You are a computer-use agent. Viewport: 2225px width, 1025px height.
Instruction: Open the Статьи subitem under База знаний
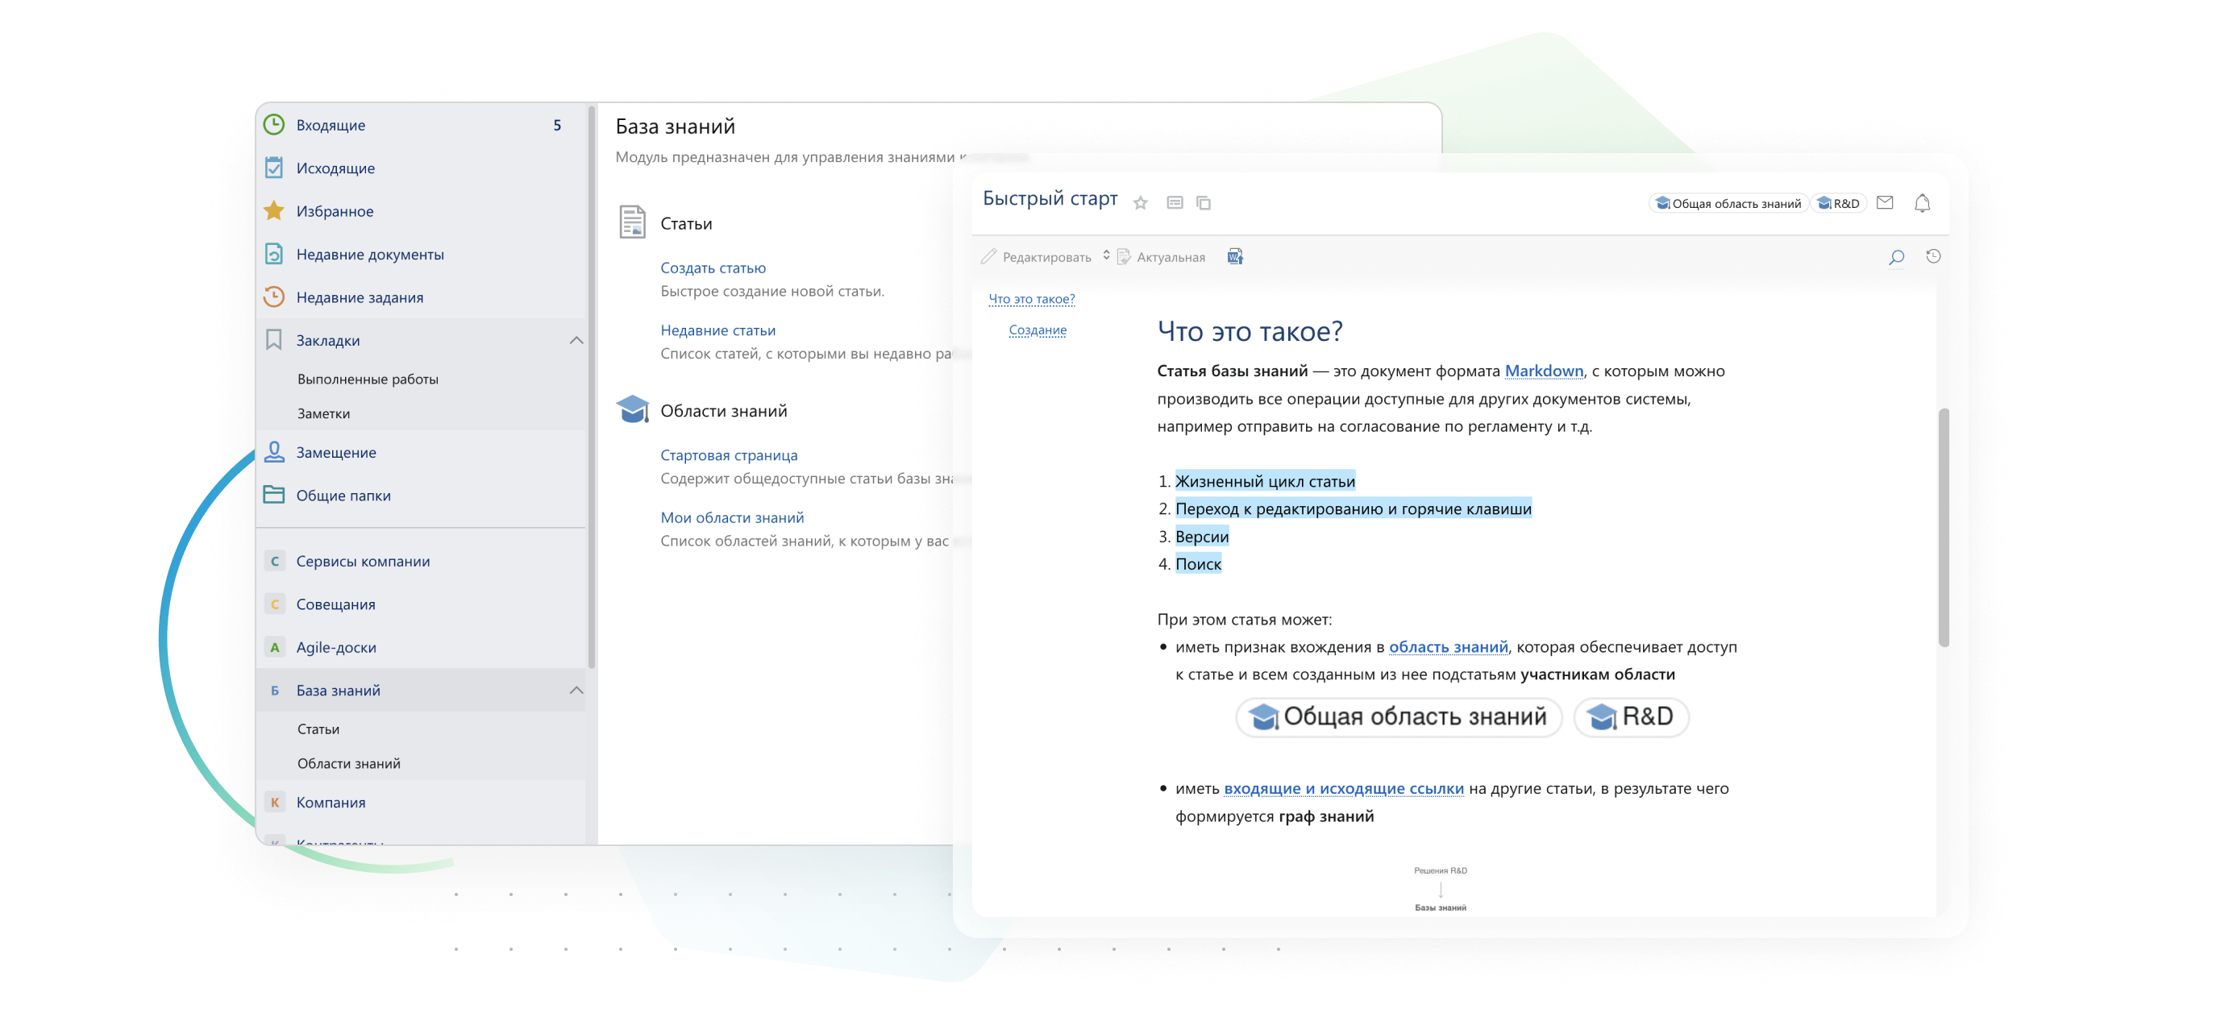(x=318, y=728)
